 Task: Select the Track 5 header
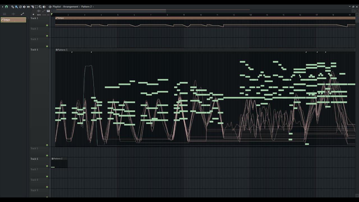point(39,152)
